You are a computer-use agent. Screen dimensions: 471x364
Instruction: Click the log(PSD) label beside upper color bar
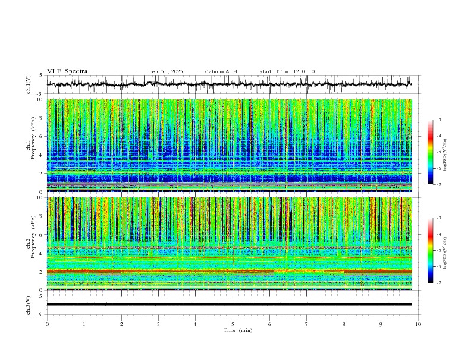click(445, 155)
